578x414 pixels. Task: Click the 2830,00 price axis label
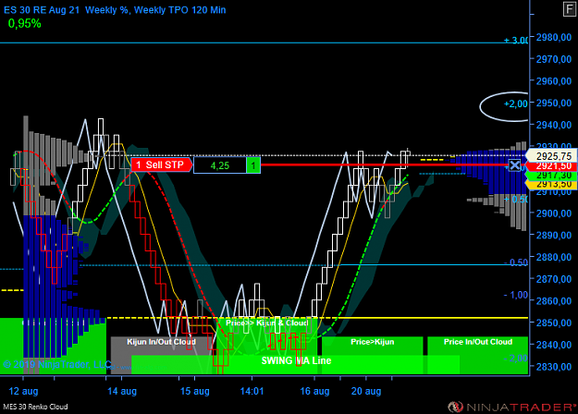coord(554,367)
